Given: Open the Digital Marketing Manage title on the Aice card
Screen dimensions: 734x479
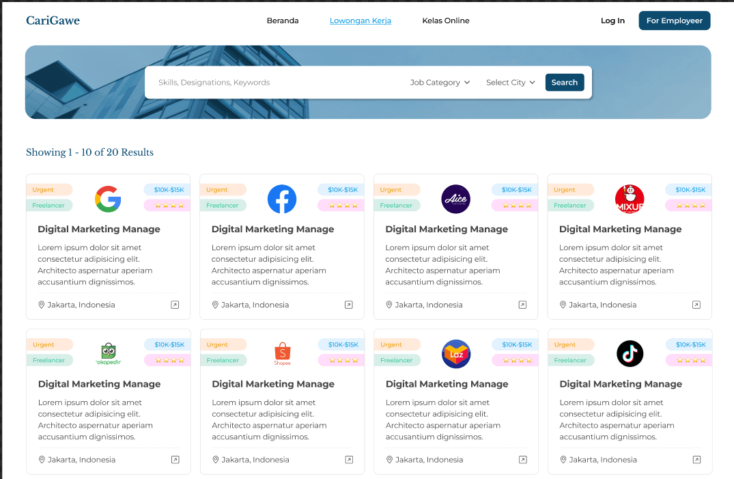Looking at the screenshot, I should point(447,229).
